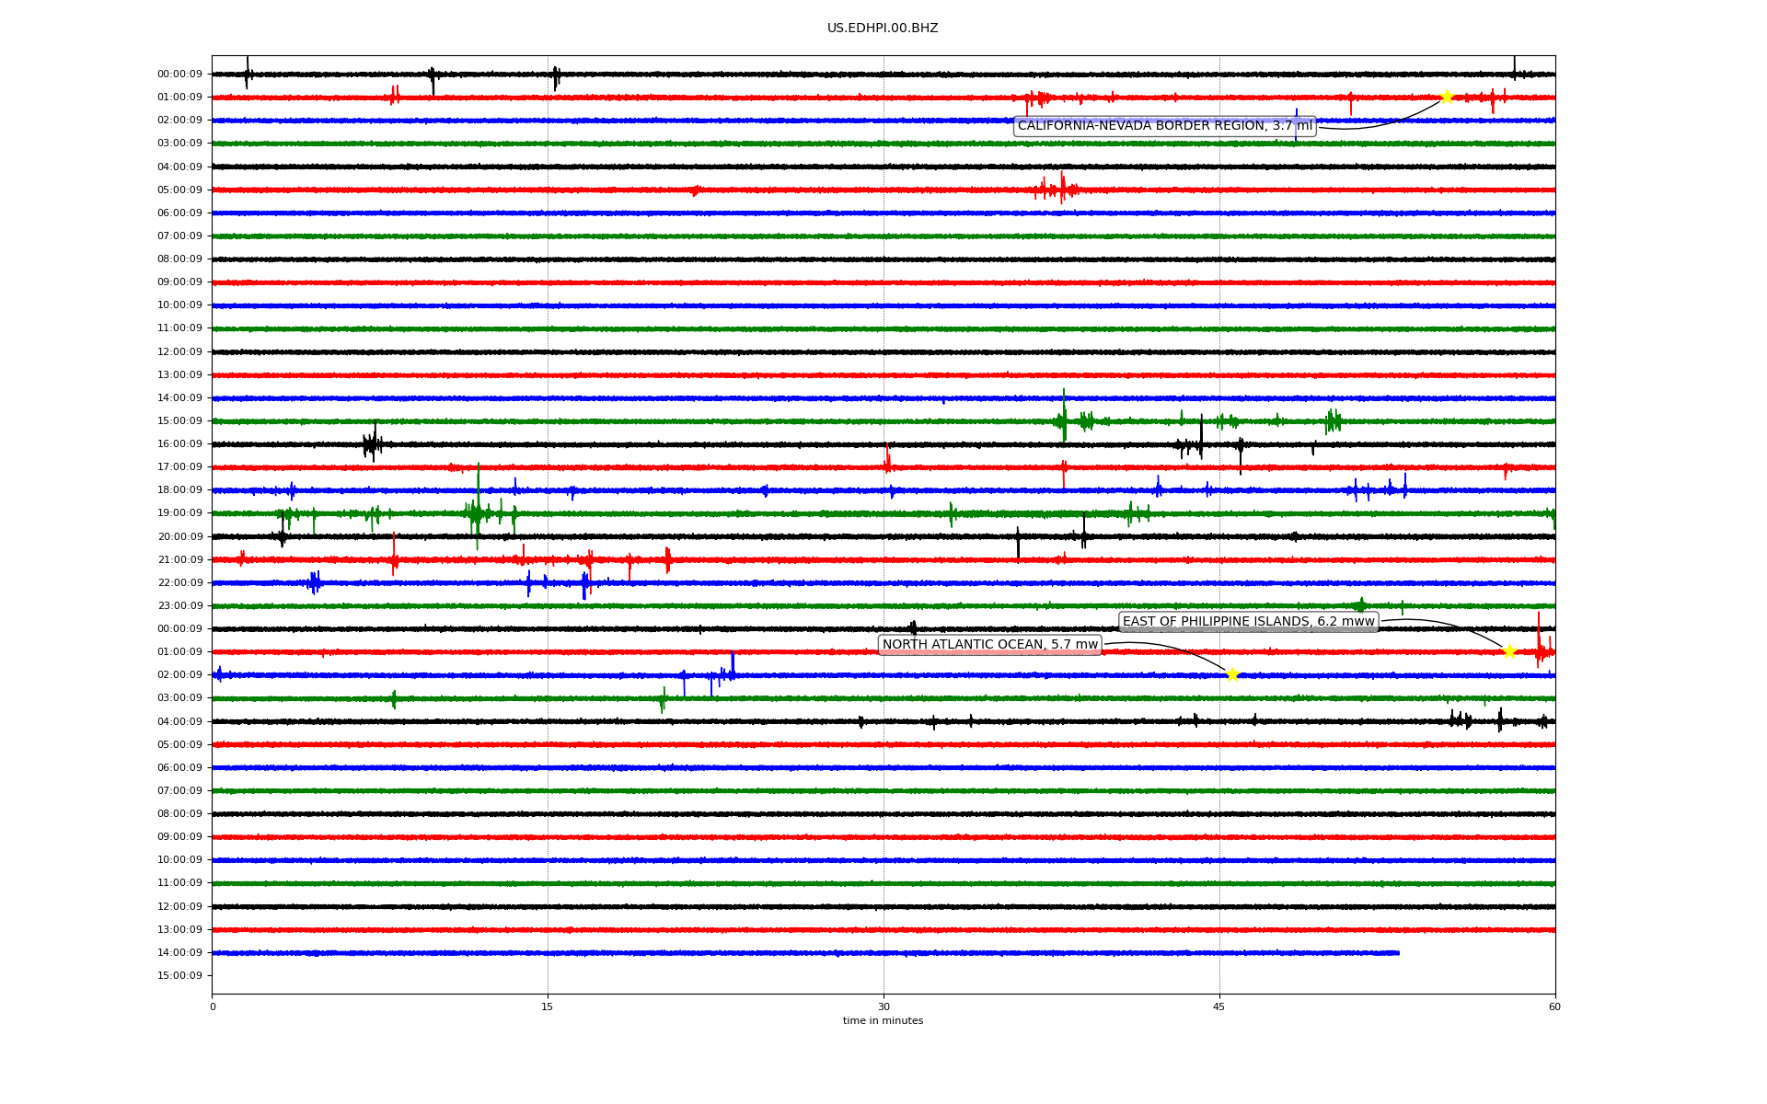The height and width of the screenshot is (1104, 1767).
Task: Click the 13:00:09 label near the bottom
Action: [x=179, y=930]
